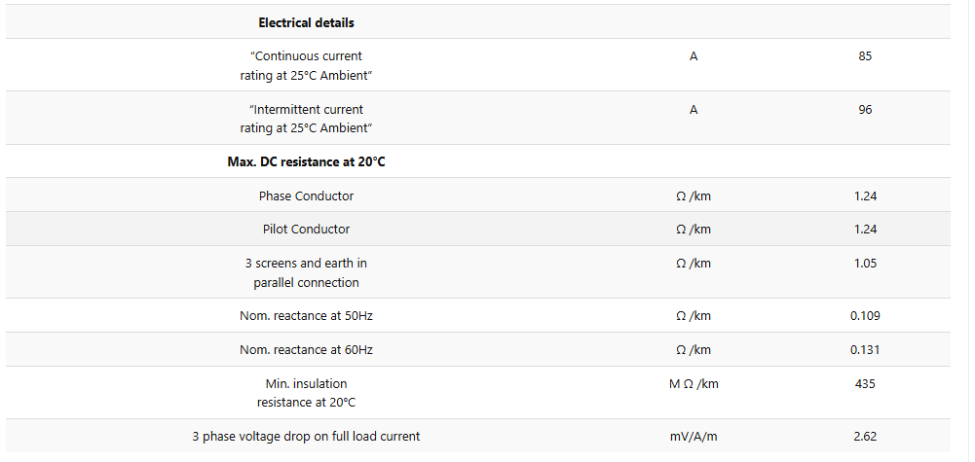Click the reactance value 0.109

coord(865,316)
